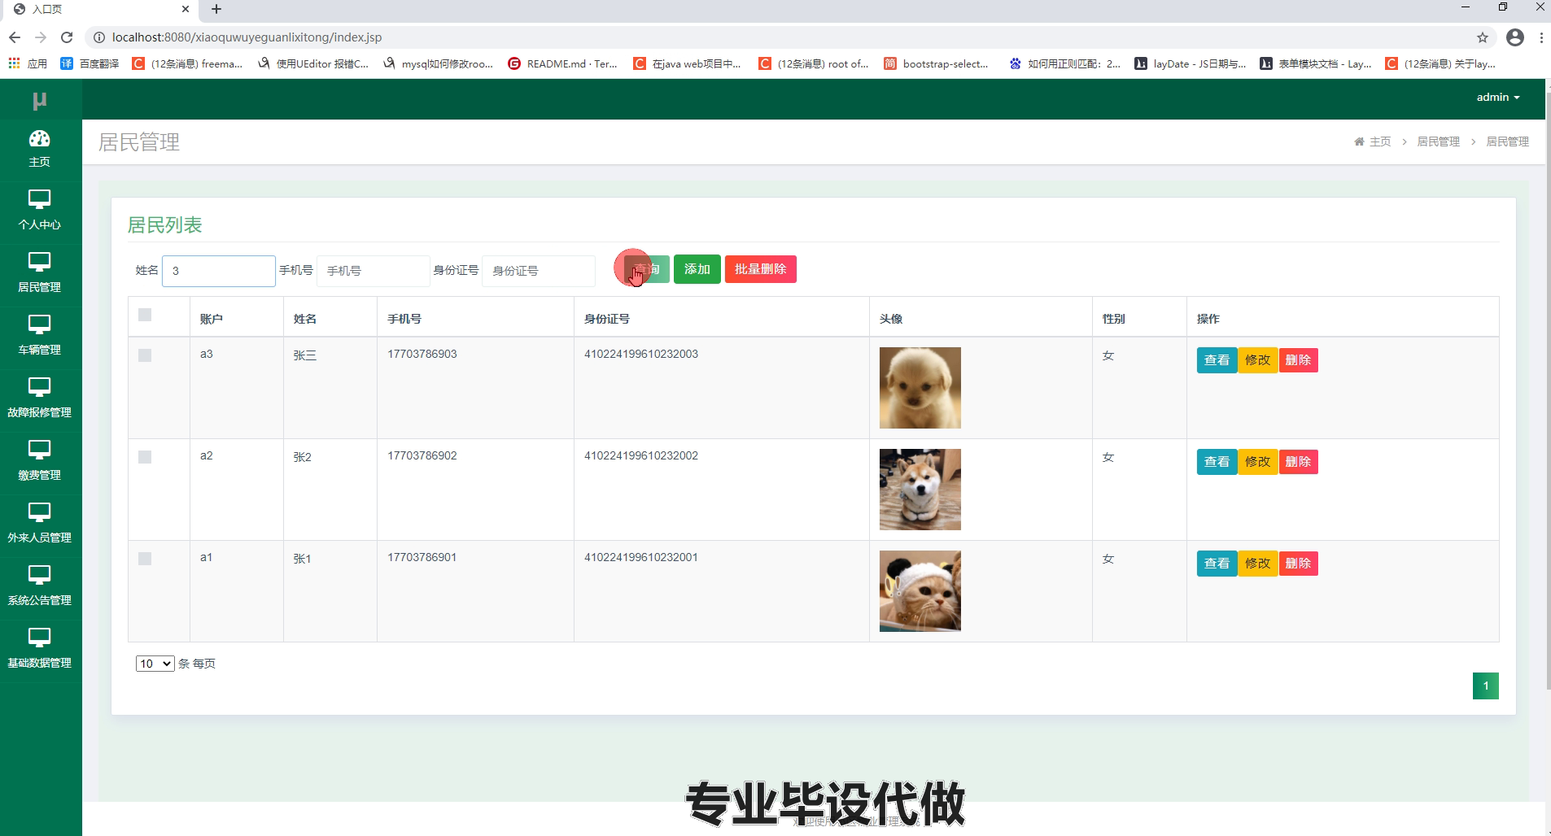Click 删除 for resident 张2
This screenshot has width=1551, height=836.
coord(1298,462)
